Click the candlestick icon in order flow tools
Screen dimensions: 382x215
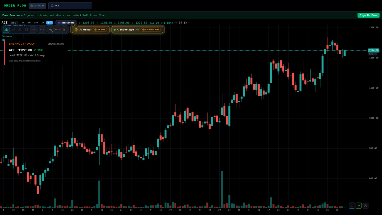tap(64, 30)
